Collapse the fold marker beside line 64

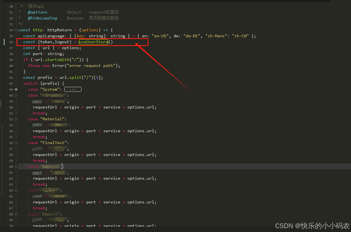(16, 190)
